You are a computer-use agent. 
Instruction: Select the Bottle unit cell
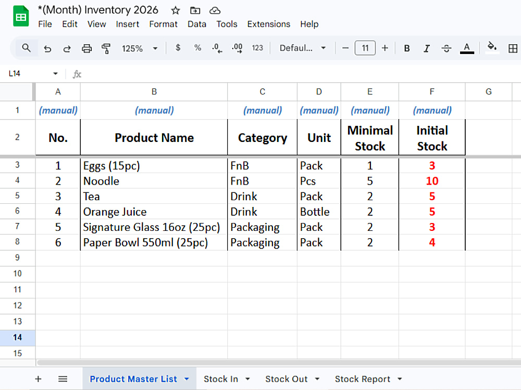(x=319, y=212)
